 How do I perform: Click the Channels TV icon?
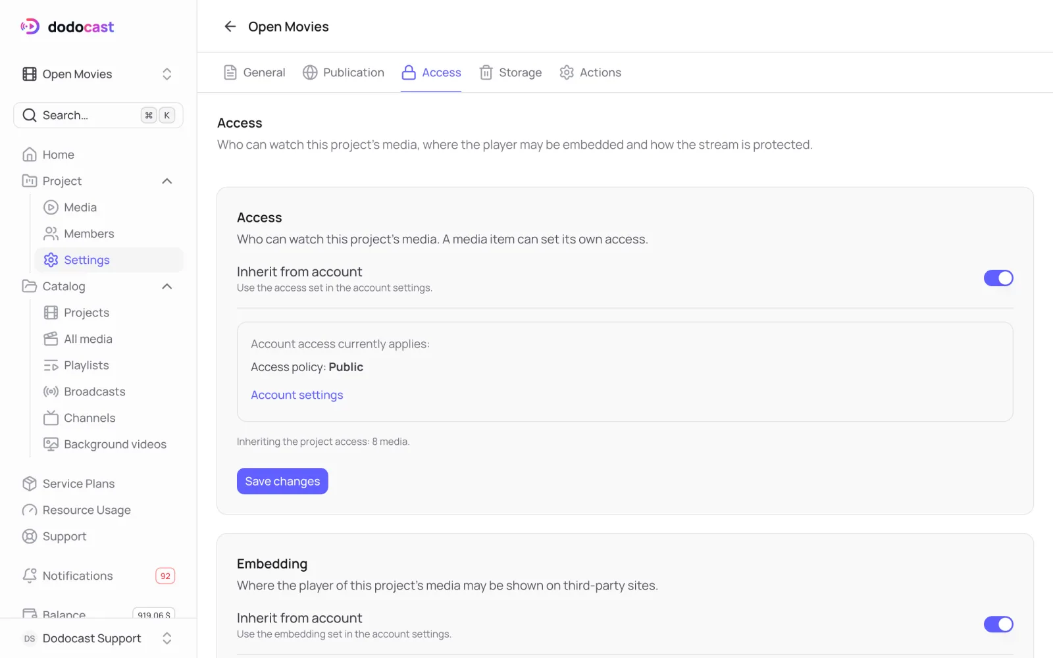[51, 418]
